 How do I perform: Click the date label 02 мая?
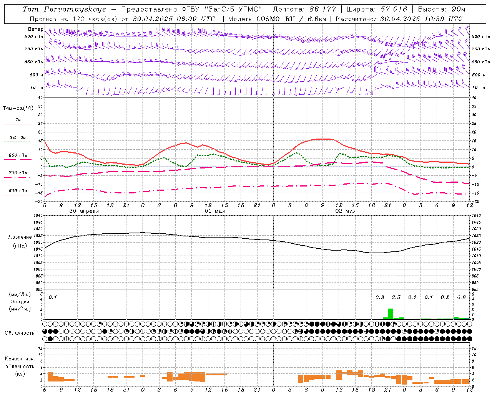coord(345,211)
